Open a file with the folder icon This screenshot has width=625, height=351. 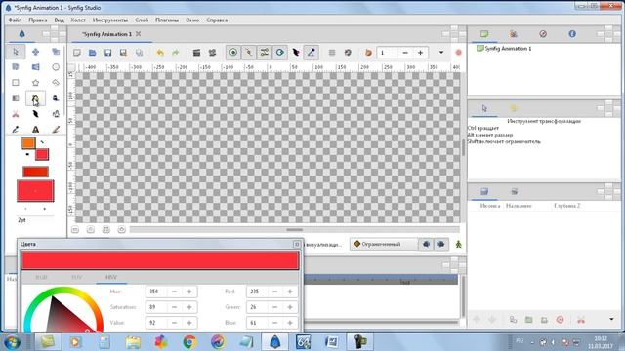pyautogui.click(x=92, y=53)
